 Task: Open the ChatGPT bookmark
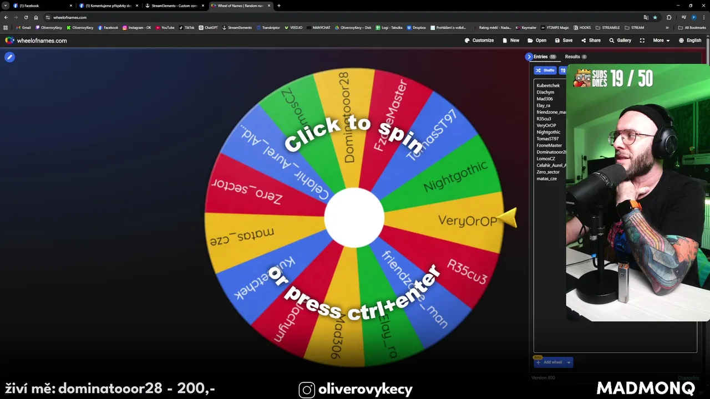(x=208, y=27)
